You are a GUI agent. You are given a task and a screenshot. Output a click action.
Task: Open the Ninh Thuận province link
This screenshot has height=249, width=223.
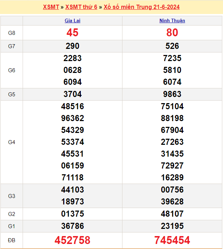click(x=172, y=21)
